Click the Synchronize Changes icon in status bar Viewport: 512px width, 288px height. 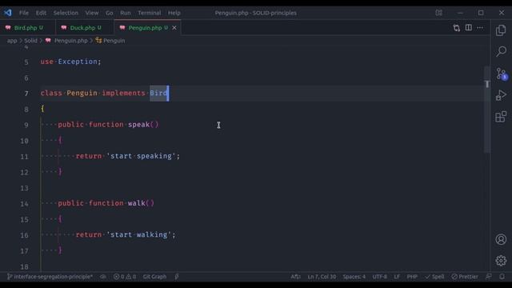click(103, 277)
